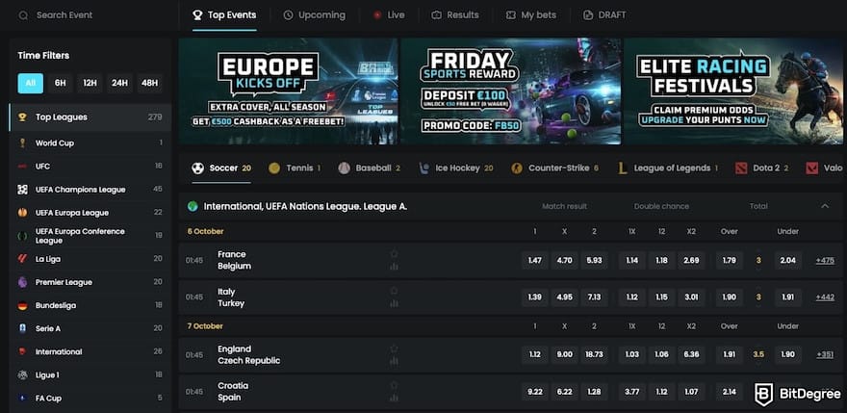The image size is (847, 413).
Task: Click the UEFA Champions League logo icon
Action: (23, 190)
